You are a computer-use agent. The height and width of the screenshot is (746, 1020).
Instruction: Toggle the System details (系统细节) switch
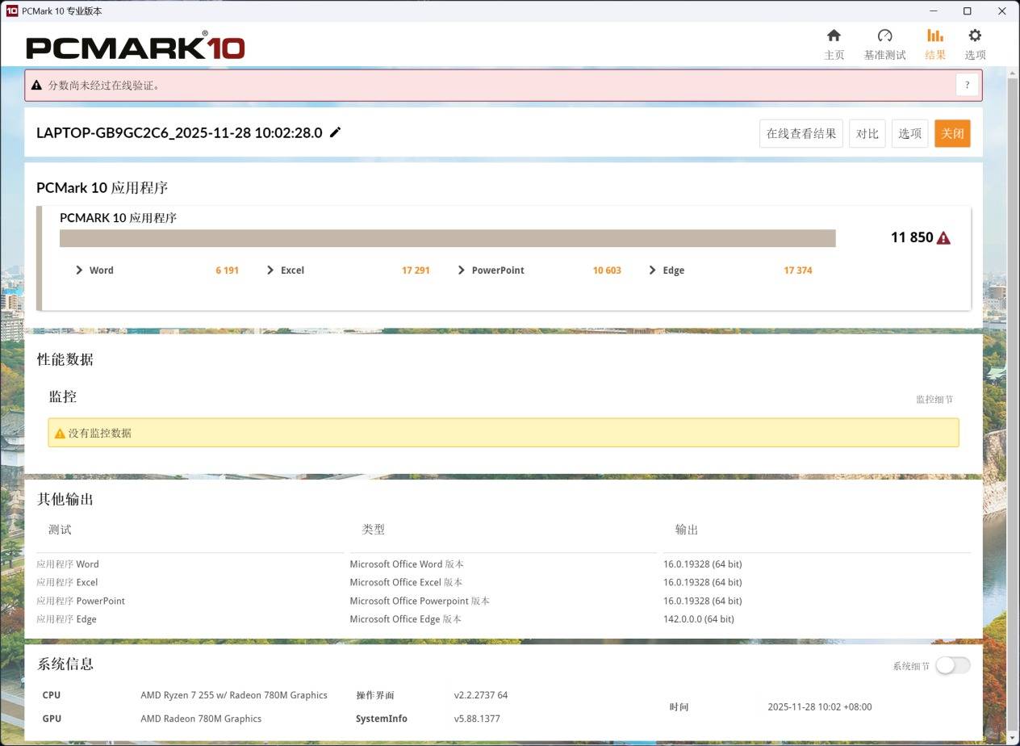tap(952, 665)
